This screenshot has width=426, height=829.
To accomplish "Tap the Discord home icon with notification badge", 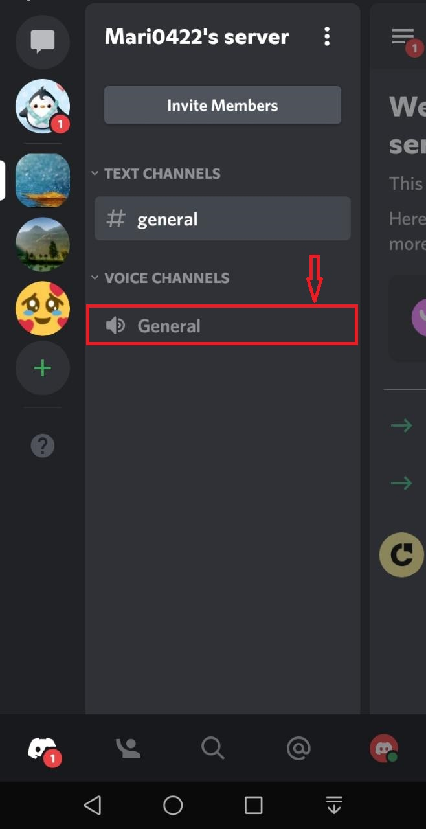I will tap(43, 748).
